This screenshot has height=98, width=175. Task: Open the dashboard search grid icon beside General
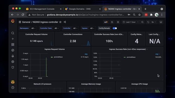click(20, 22)
